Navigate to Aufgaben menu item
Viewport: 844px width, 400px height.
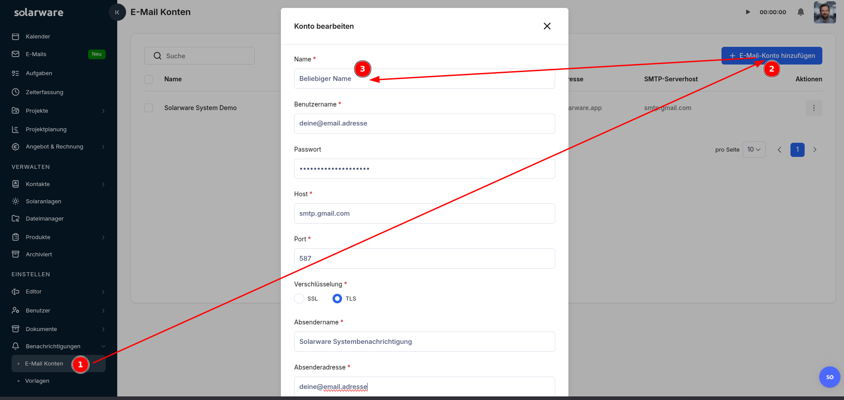coord(39,73)
